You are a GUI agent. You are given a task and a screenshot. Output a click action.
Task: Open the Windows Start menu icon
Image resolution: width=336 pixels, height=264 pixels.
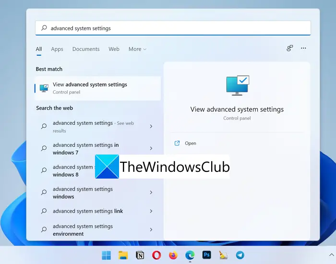click(x=106, y=255)
